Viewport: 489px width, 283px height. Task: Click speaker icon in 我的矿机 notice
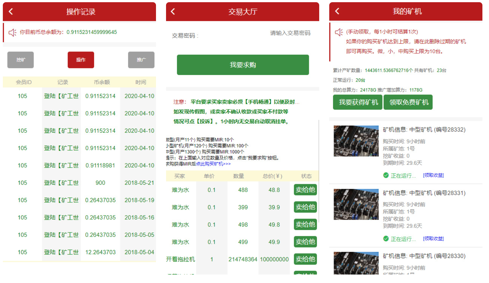[x=339, y=32]
